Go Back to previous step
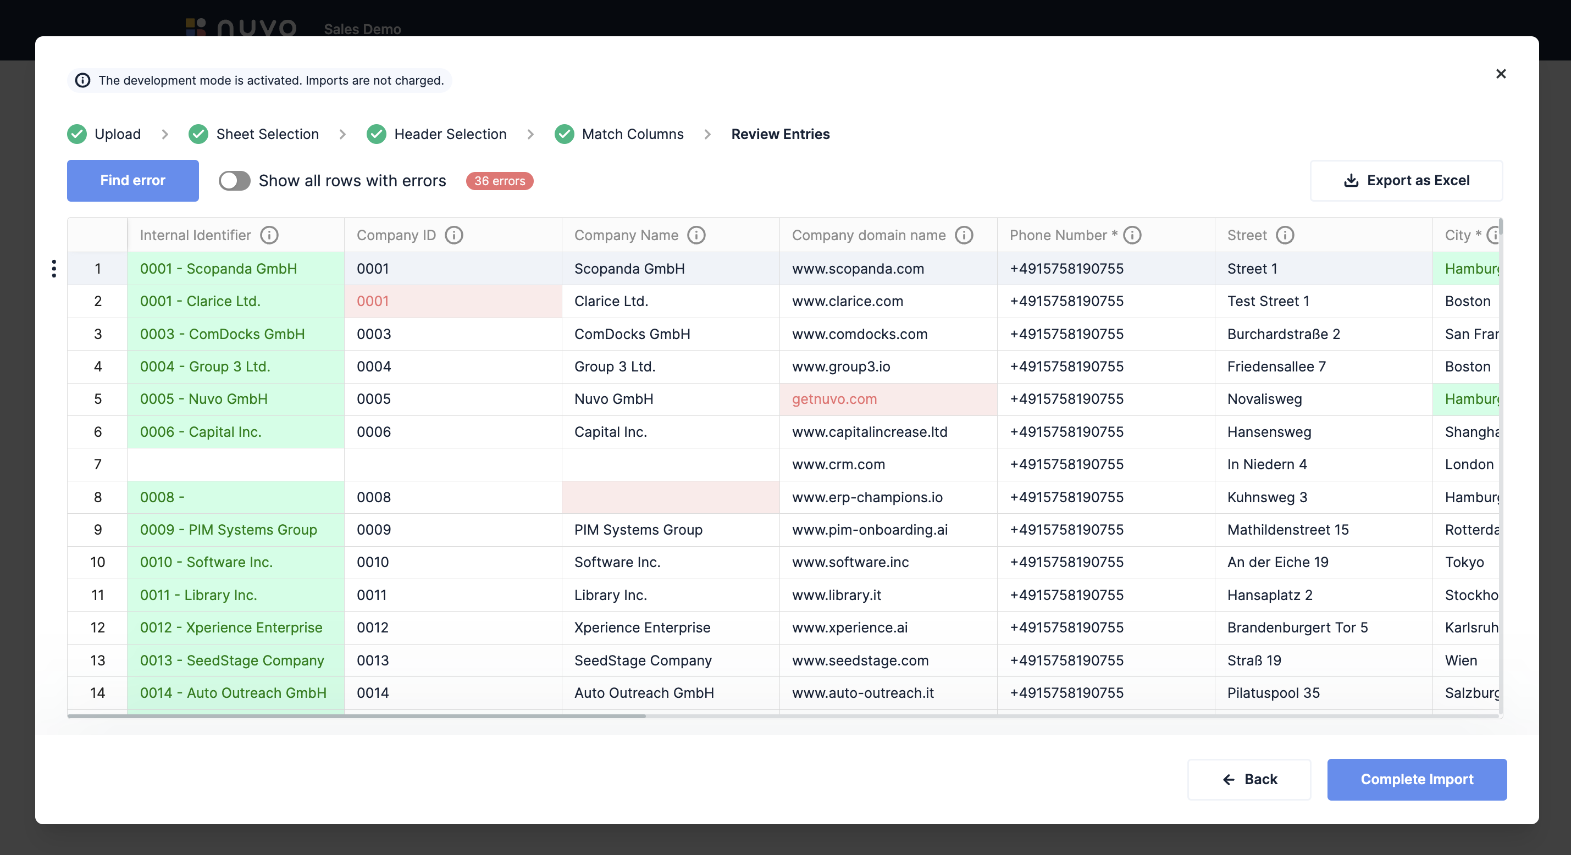 tap(1249, 779)
